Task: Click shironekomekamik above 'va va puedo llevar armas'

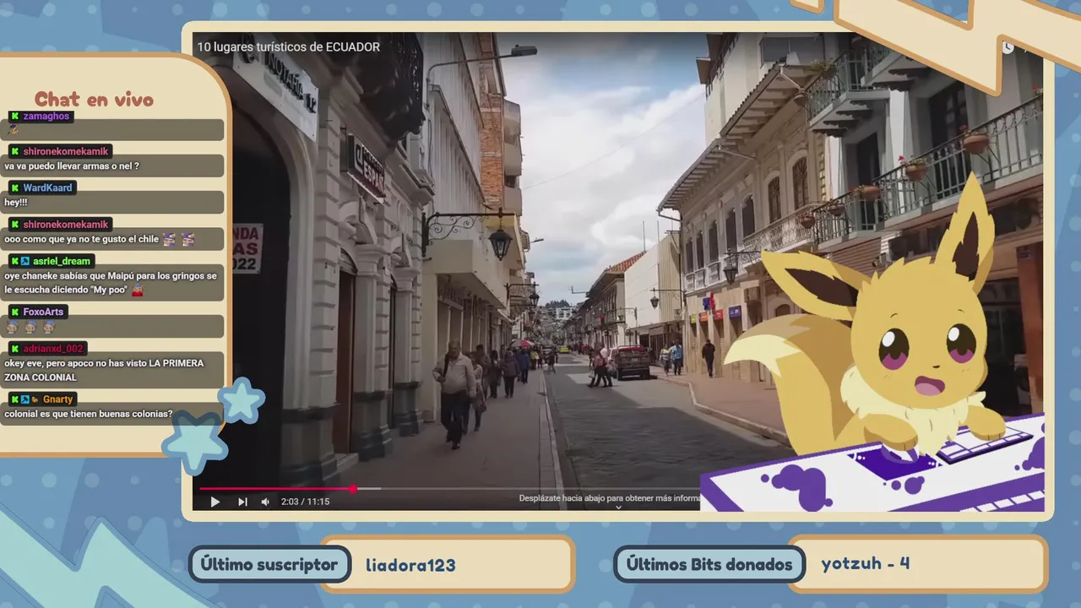Action: click(x=66, y=151)
